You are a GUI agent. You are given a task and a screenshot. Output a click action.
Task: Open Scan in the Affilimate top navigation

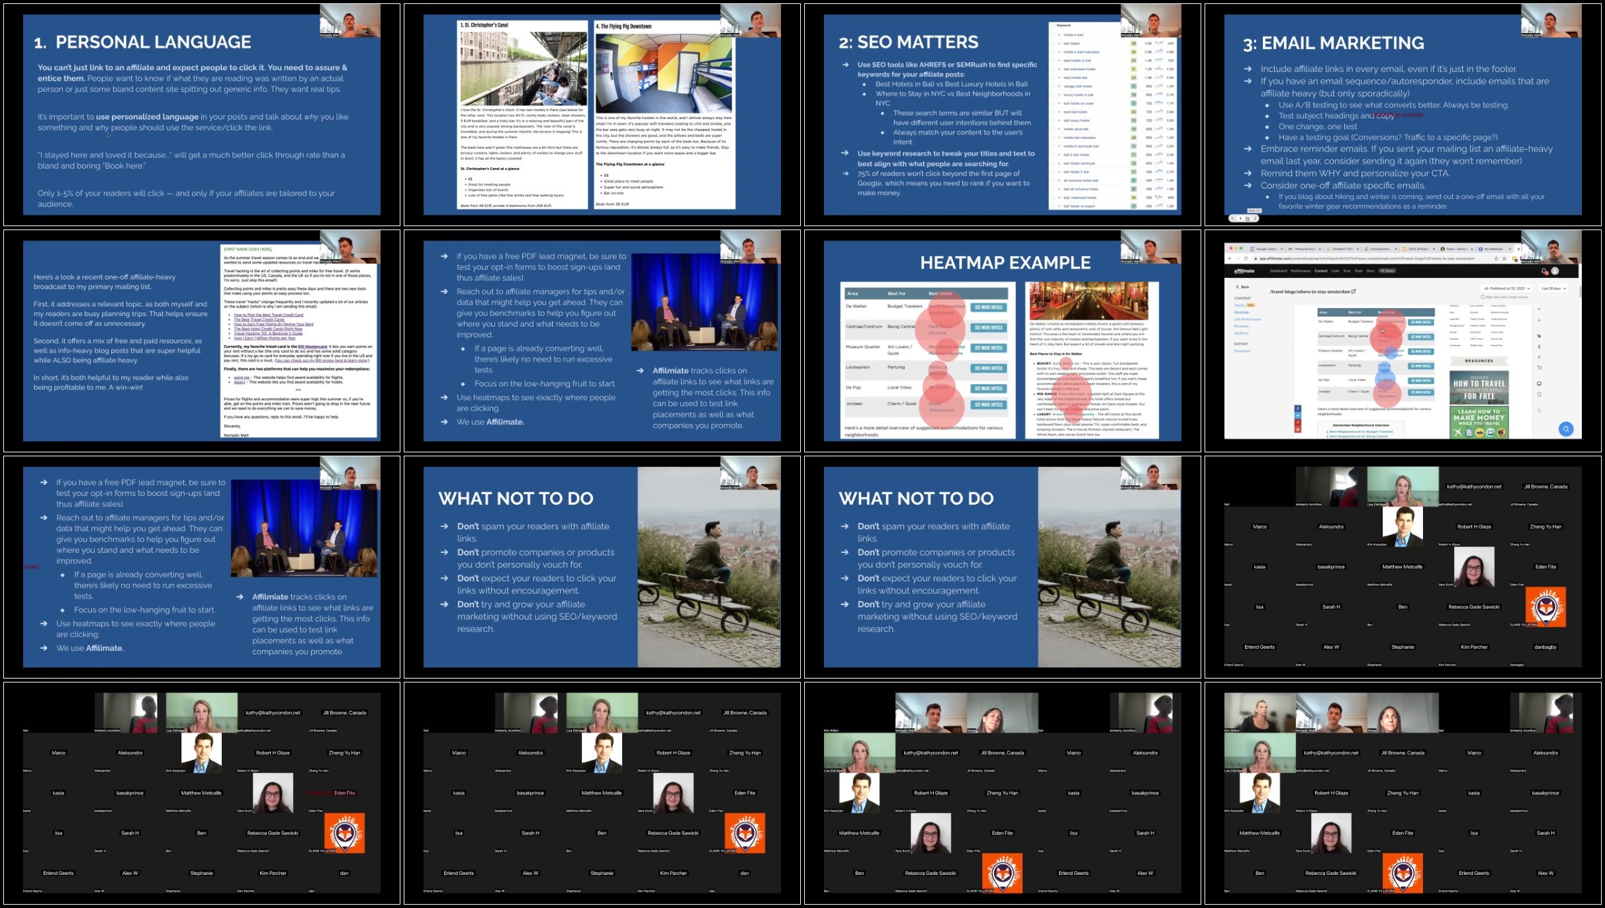(x=1347, y=270)
